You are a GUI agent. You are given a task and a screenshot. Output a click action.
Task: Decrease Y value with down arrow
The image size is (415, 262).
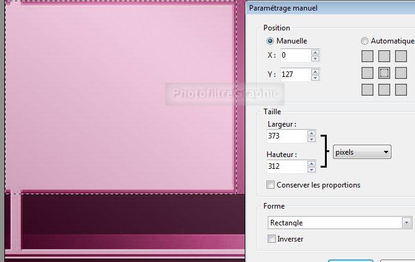[316, 78]
